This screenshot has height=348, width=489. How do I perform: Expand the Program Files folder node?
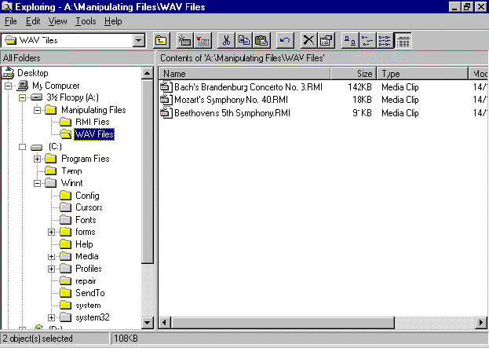(x=38, y=159)
